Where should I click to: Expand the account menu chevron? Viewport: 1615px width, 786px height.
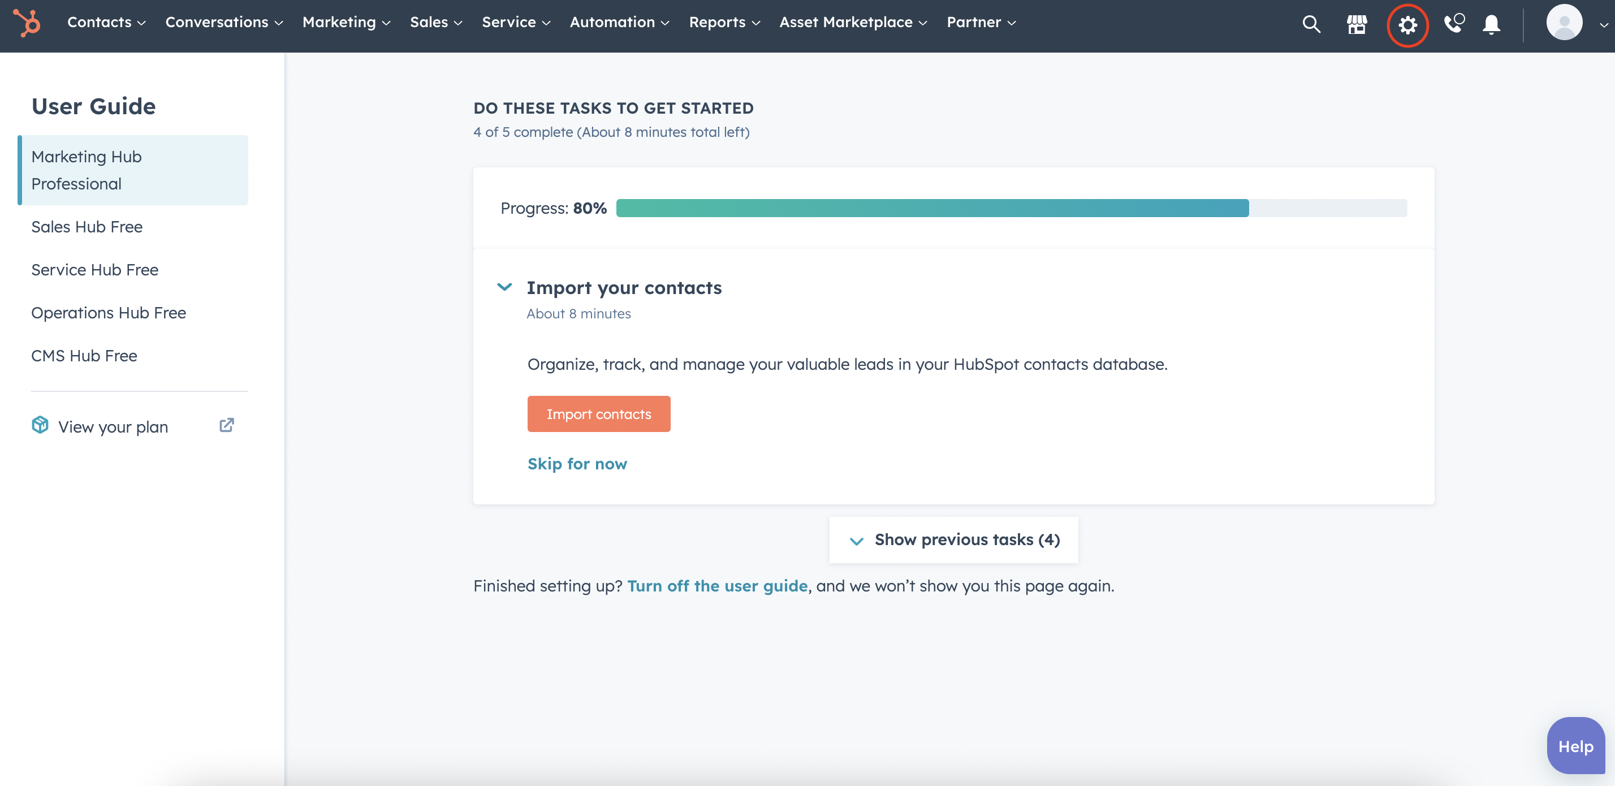pyautogui.click(x=1603, y=25)
